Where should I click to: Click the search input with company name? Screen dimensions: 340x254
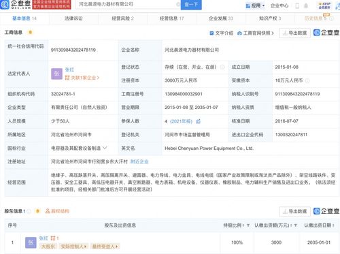pos(128,4)
